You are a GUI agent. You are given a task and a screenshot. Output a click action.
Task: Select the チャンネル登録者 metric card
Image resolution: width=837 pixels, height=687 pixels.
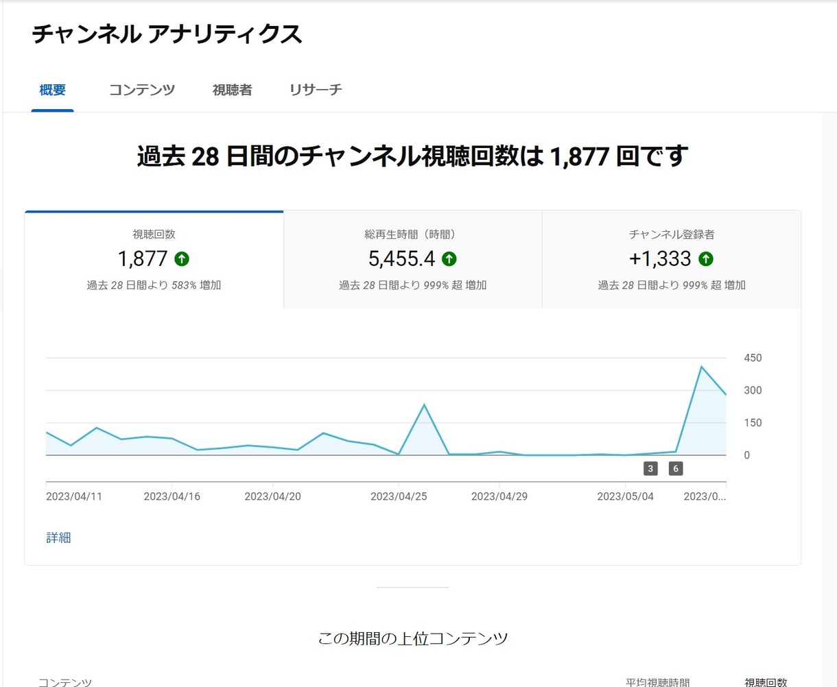click(x=672, y=260)
